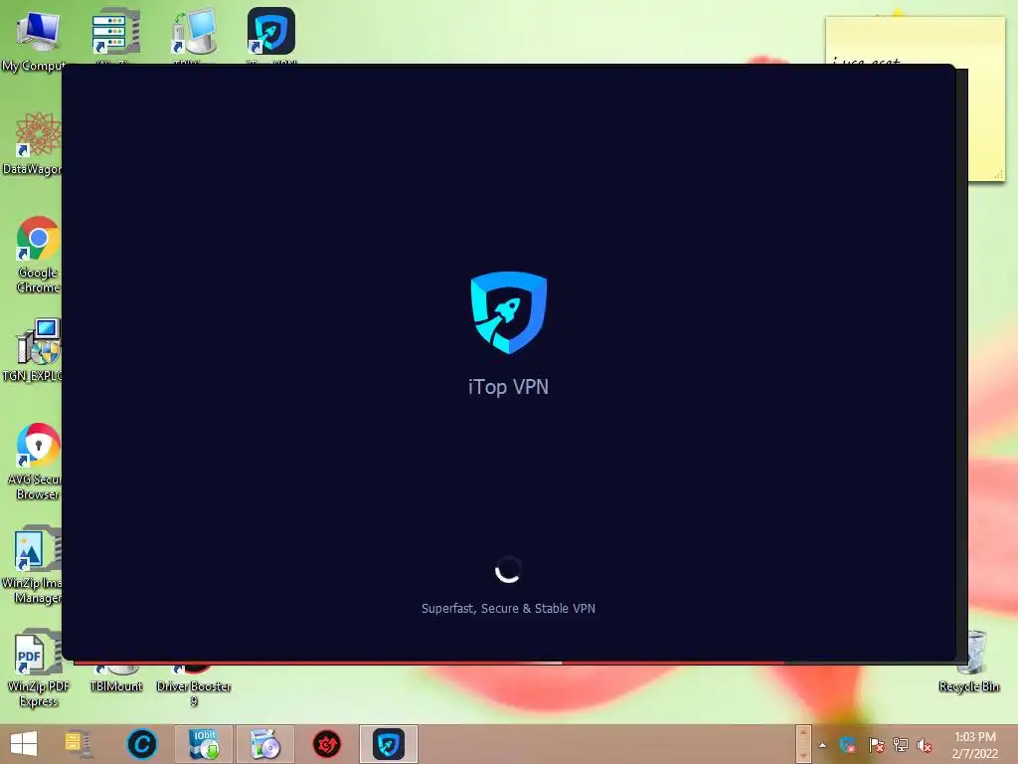Click the iTop VPN shield logo in the splash window

point(508,312)
